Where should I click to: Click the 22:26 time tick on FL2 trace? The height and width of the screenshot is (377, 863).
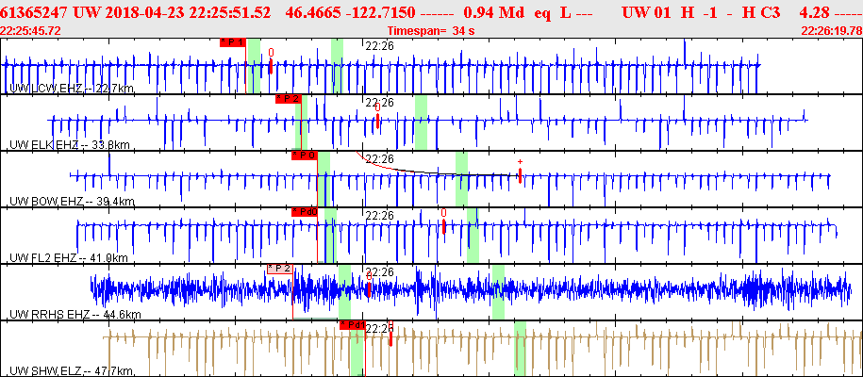(378, 216)
